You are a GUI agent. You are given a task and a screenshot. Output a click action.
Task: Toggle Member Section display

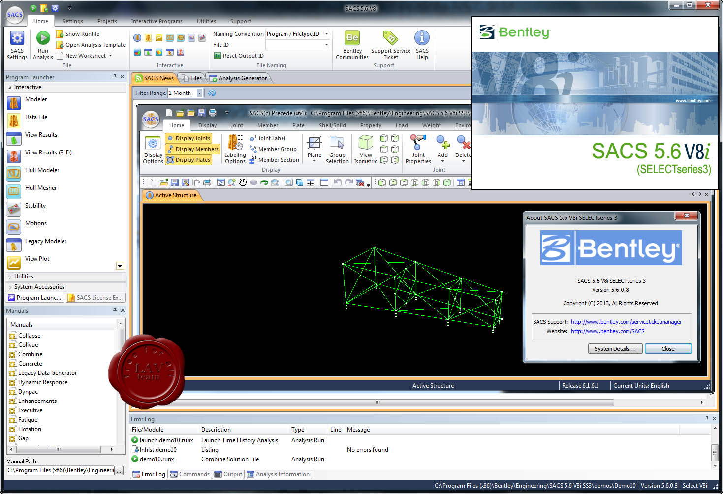tap(274, 160)
